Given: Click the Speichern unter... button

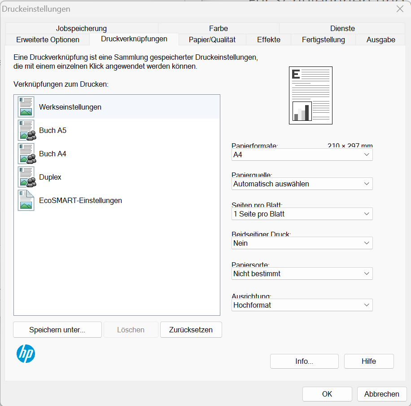Looking at the screenshot, I should (57, 330).
